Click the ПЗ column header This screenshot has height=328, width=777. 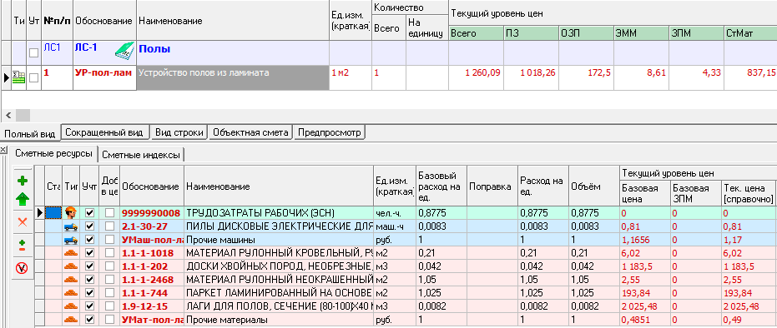(531, 33)
